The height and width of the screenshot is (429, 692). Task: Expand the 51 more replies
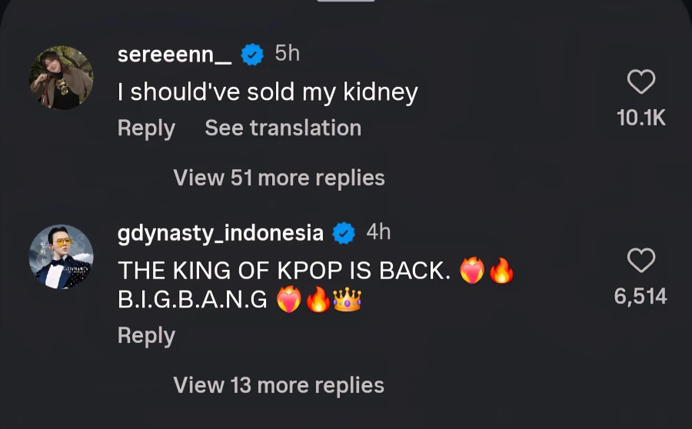pos(278,178)
